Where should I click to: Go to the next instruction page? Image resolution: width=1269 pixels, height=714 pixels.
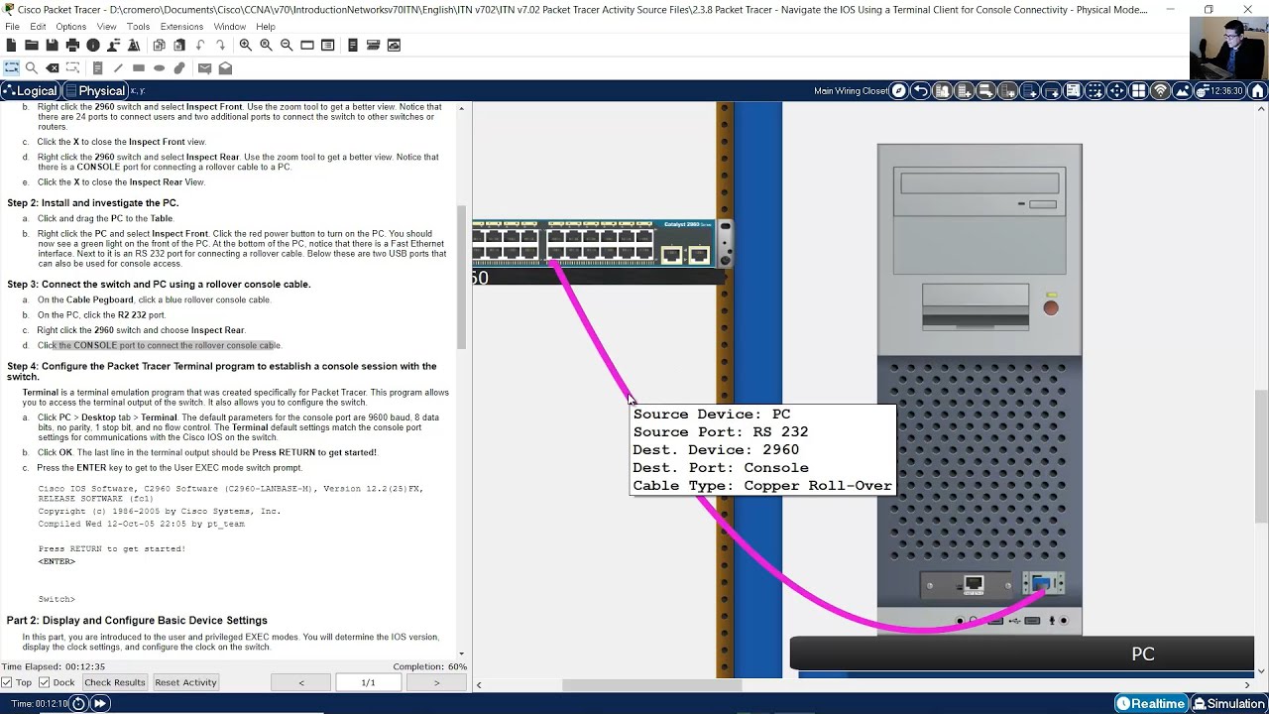tap(436, 682)
